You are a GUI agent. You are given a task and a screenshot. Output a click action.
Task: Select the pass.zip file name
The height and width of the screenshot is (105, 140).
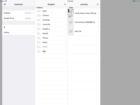pos(78,31)
